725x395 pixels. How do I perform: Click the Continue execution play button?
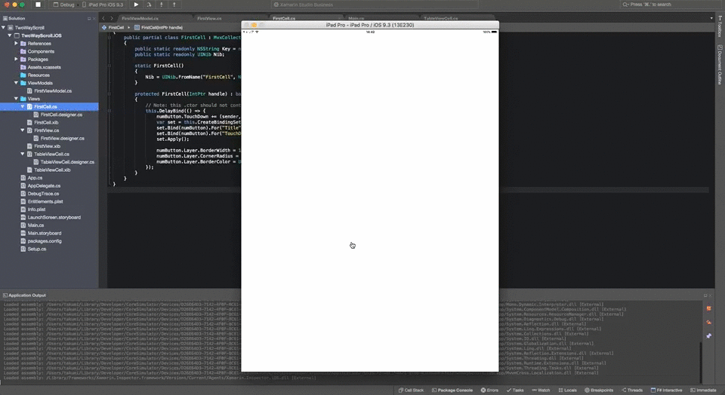(x=136, y=5)
